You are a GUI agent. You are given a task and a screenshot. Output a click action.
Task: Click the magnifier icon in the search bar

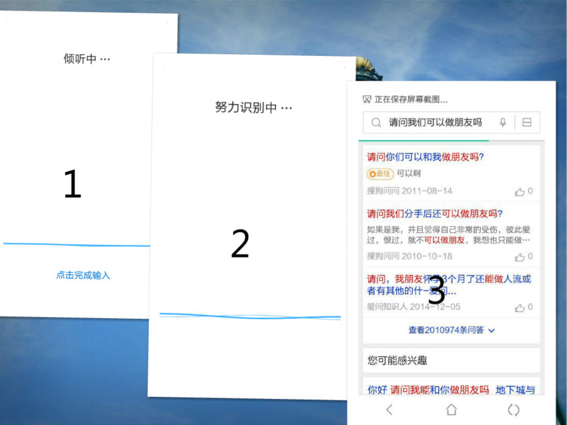tap(376, 122)
